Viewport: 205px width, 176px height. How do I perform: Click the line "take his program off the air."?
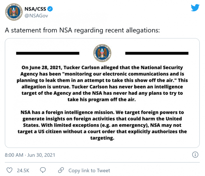pyautogui.click(x=102, y=100)
